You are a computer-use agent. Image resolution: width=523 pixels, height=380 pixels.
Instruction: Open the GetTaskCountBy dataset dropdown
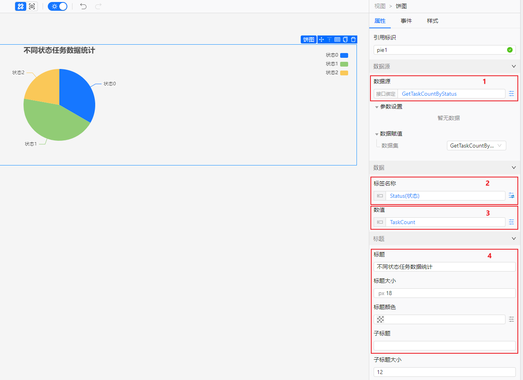coord(476,146)
